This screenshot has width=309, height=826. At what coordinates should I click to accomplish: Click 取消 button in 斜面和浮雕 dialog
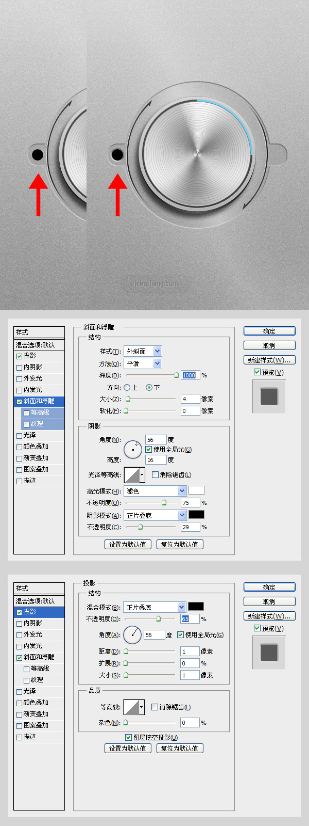(x=269, y=345)
